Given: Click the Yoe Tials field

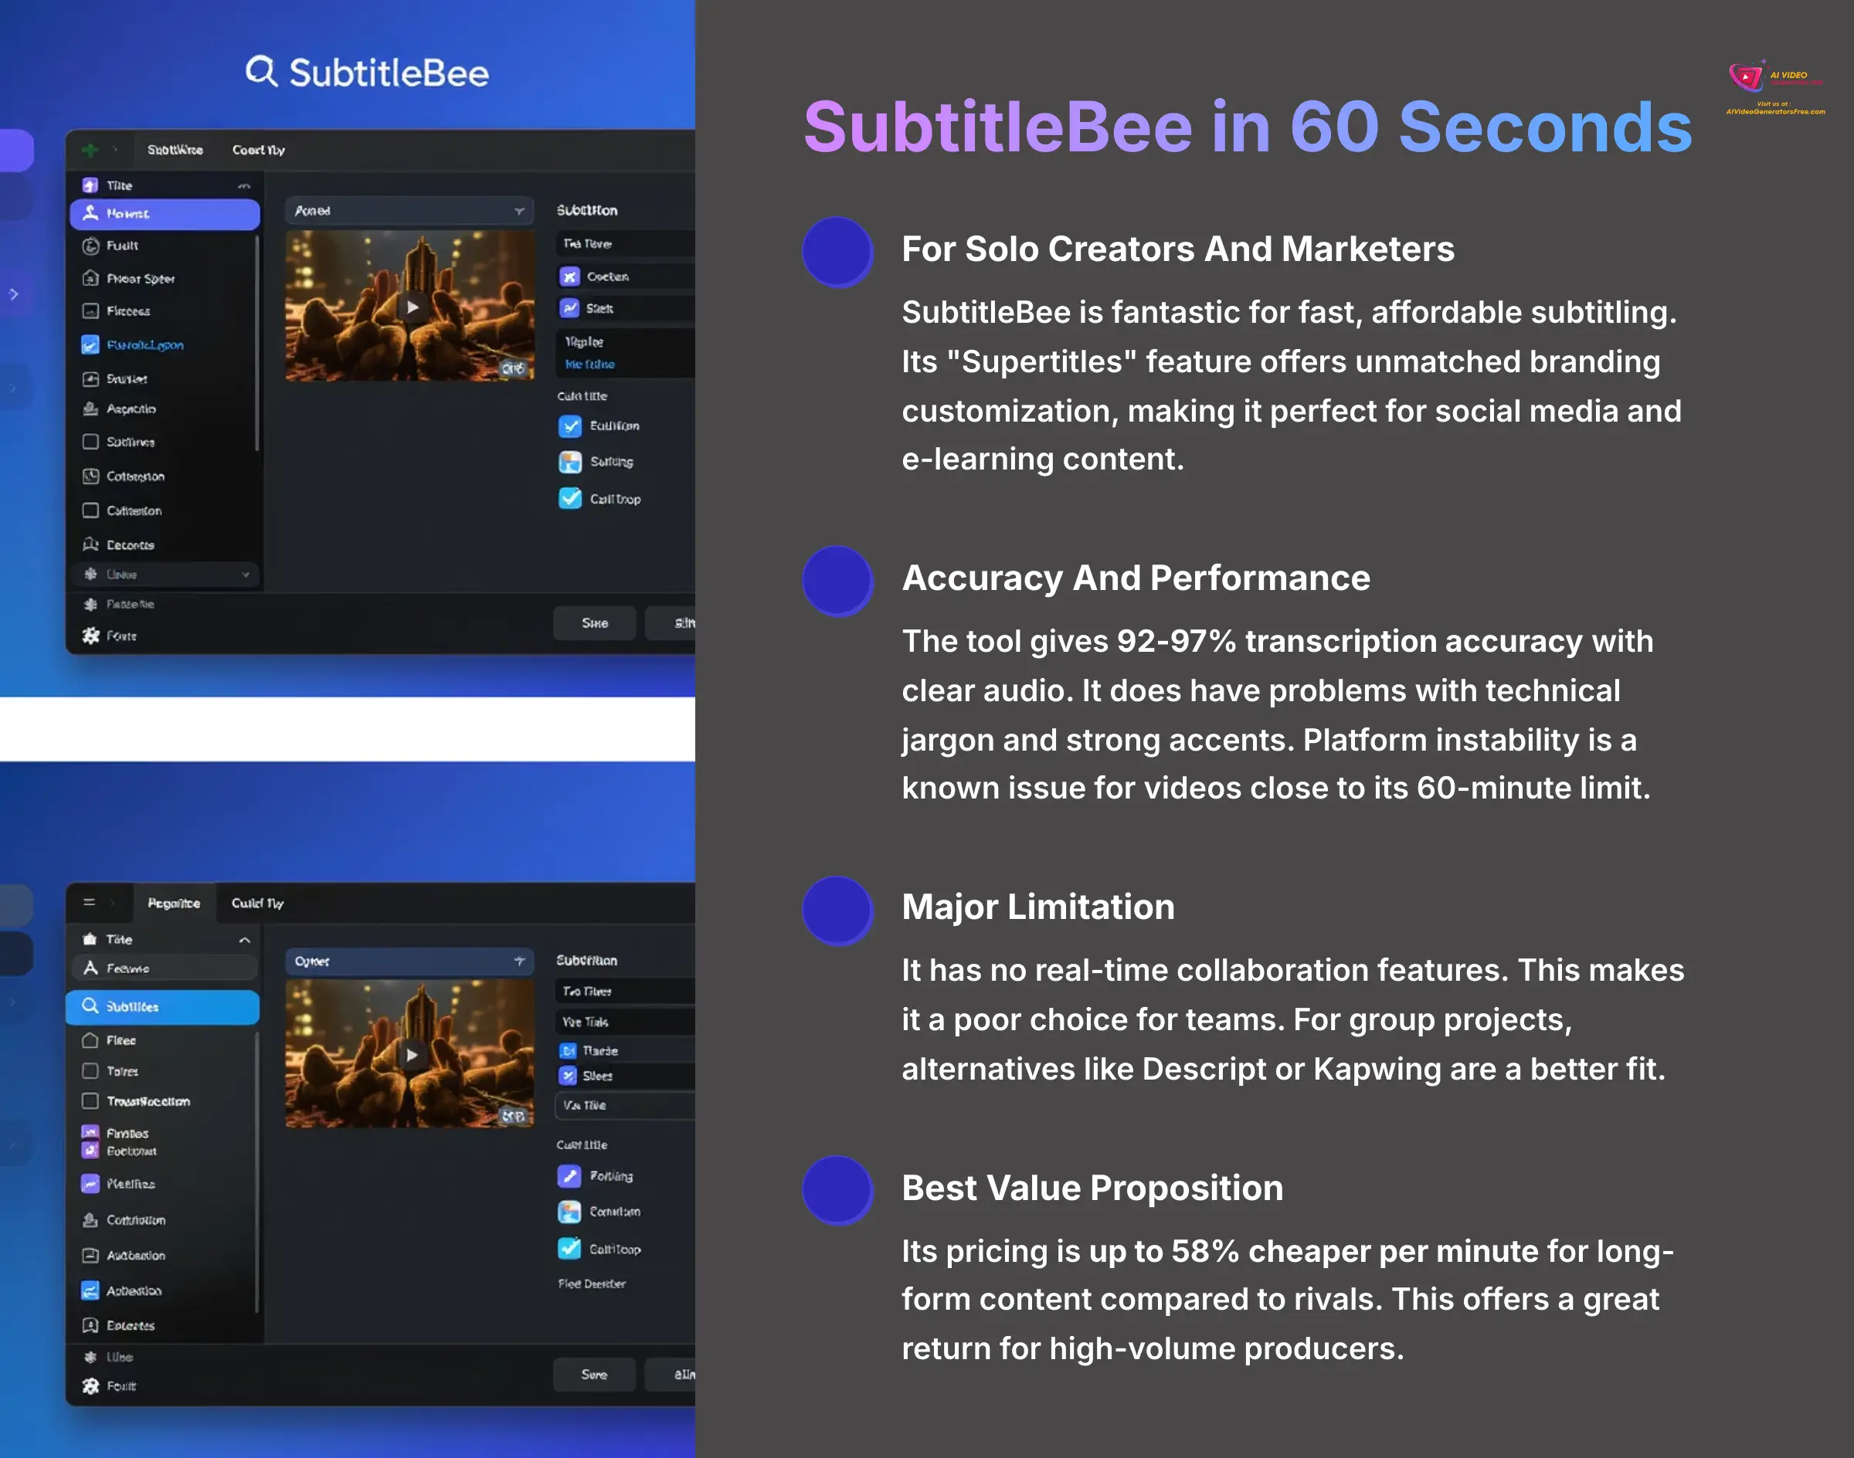Looking at the screenshot, I should click(x=625, y=1022).
